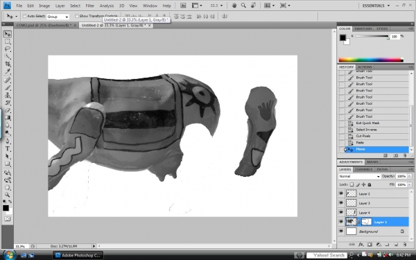The height and width of the screenshot is (260, 416).
Task: Enable the Auto-Select checkbox
Action: coord(24,16)
